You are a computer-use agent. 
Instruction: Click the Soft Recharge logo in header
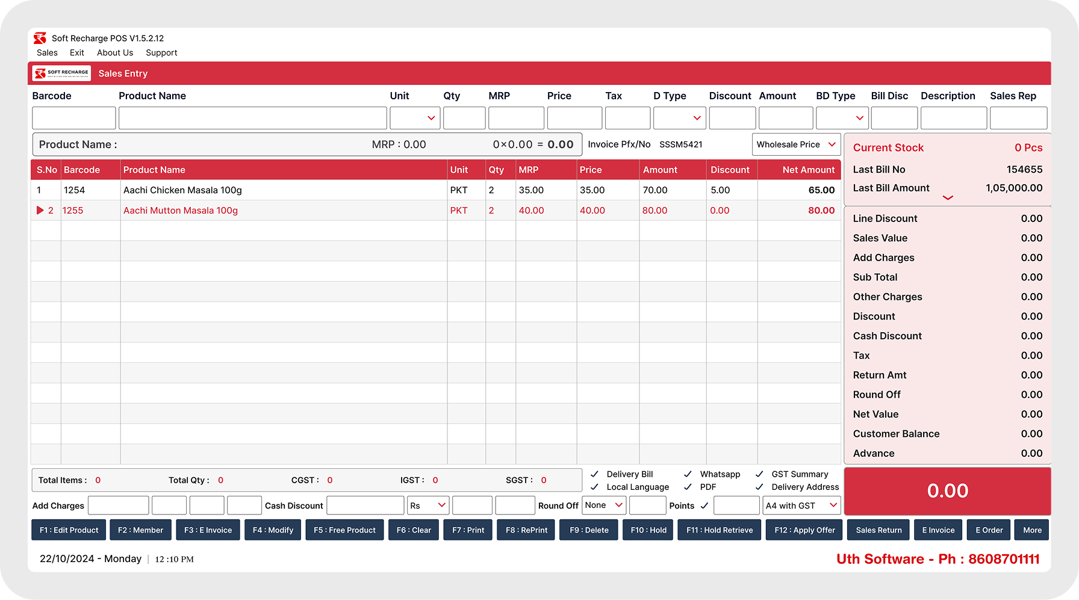click(61, 73)
